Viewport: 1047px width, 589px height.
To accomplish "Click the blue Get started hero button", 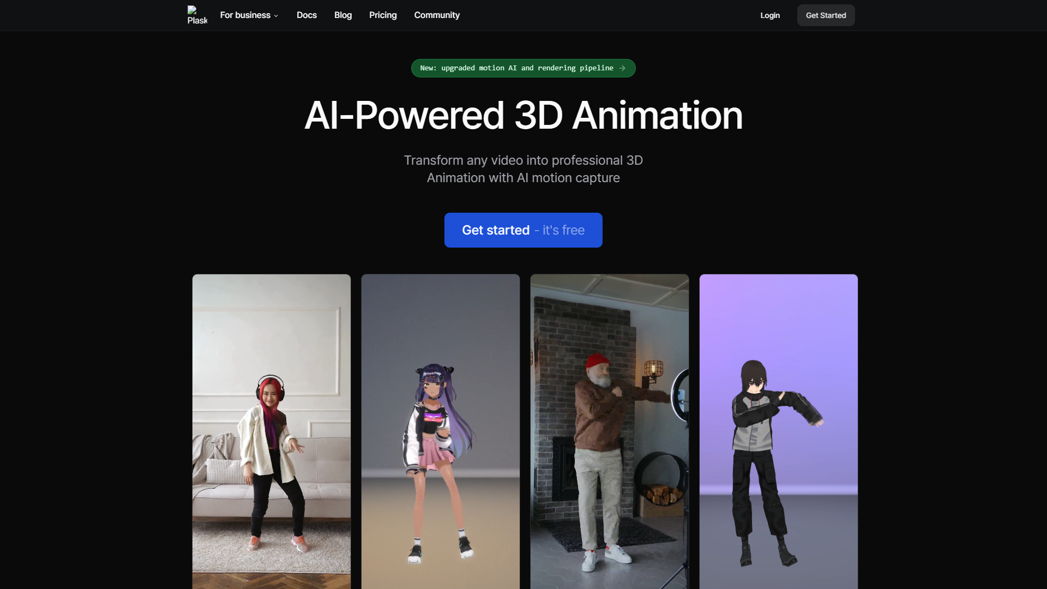I will 496,230.
